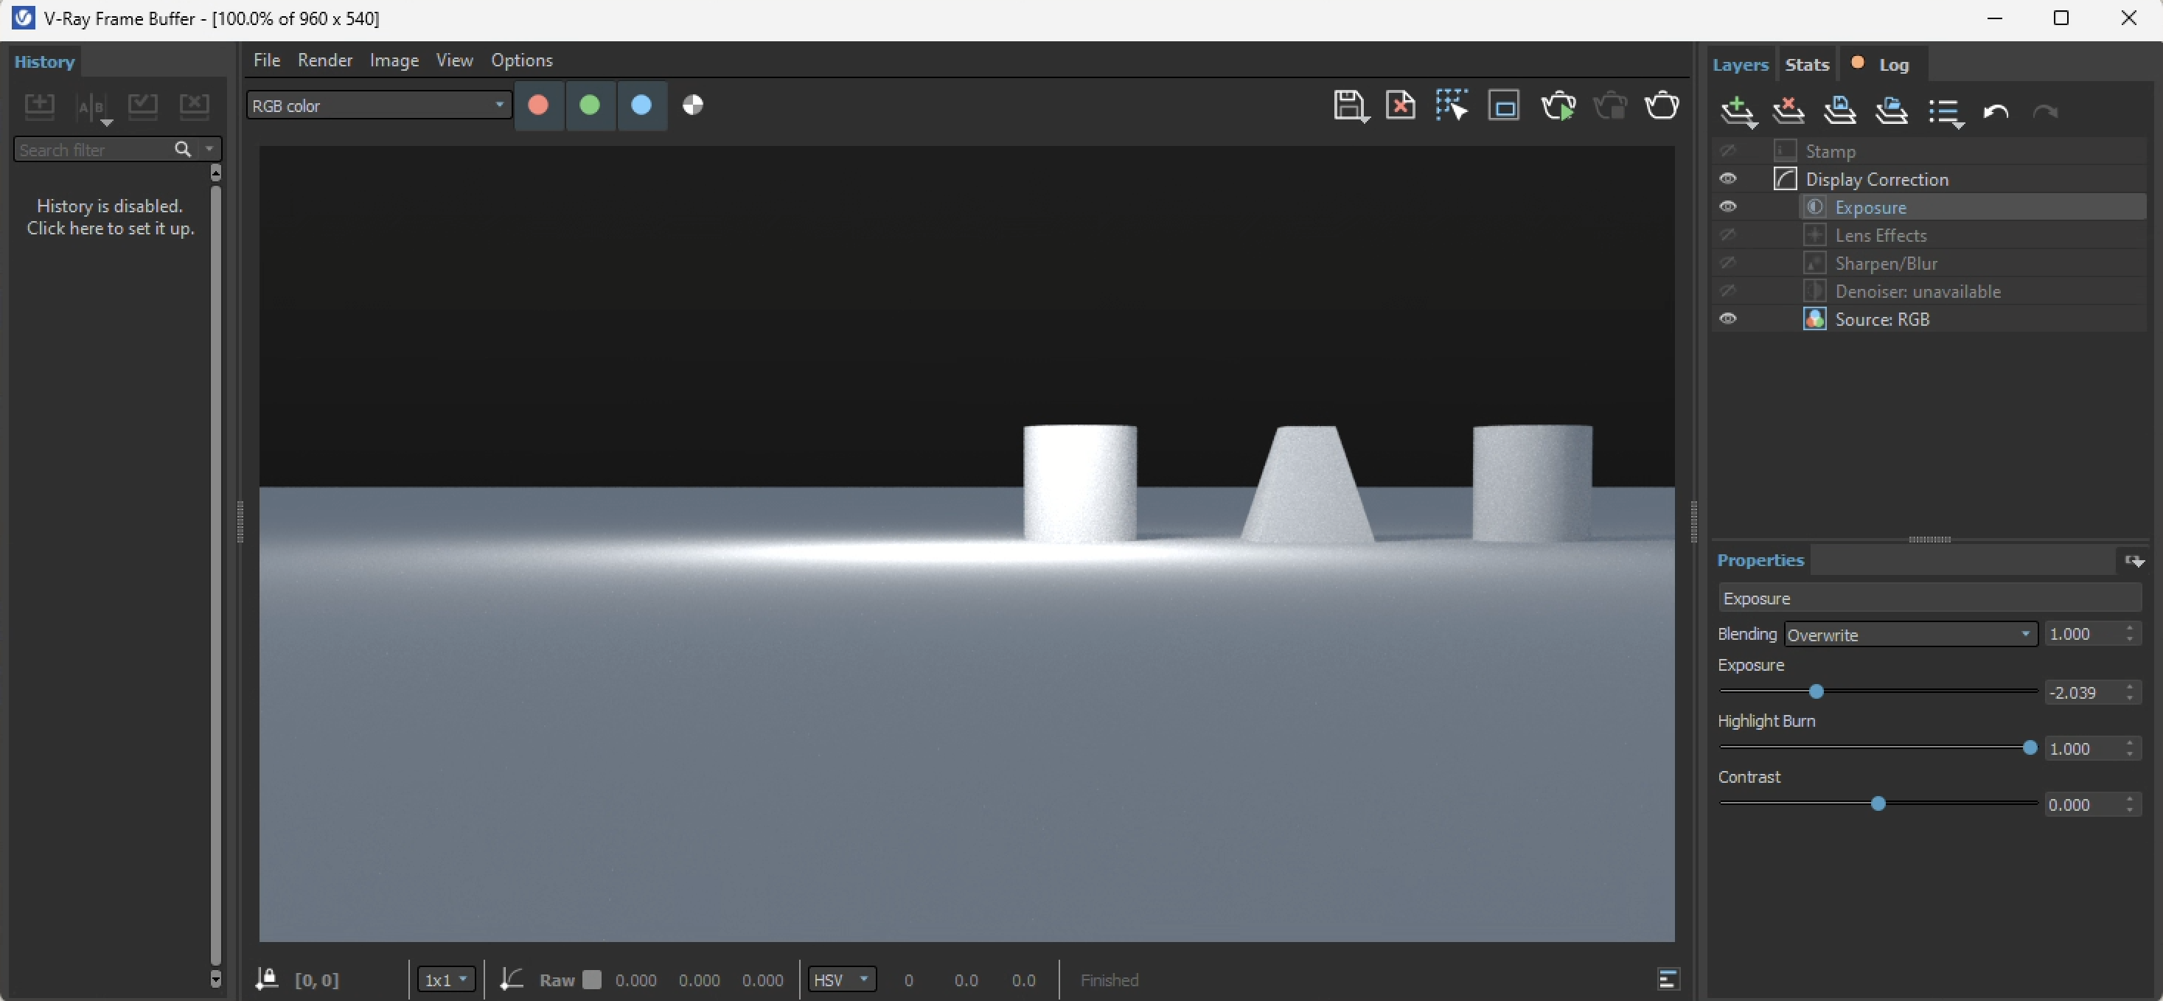Open the HSV color mode dropdown
Image resolution: width=2163 pixels, height=1001 pixels.
click(841, 979)
